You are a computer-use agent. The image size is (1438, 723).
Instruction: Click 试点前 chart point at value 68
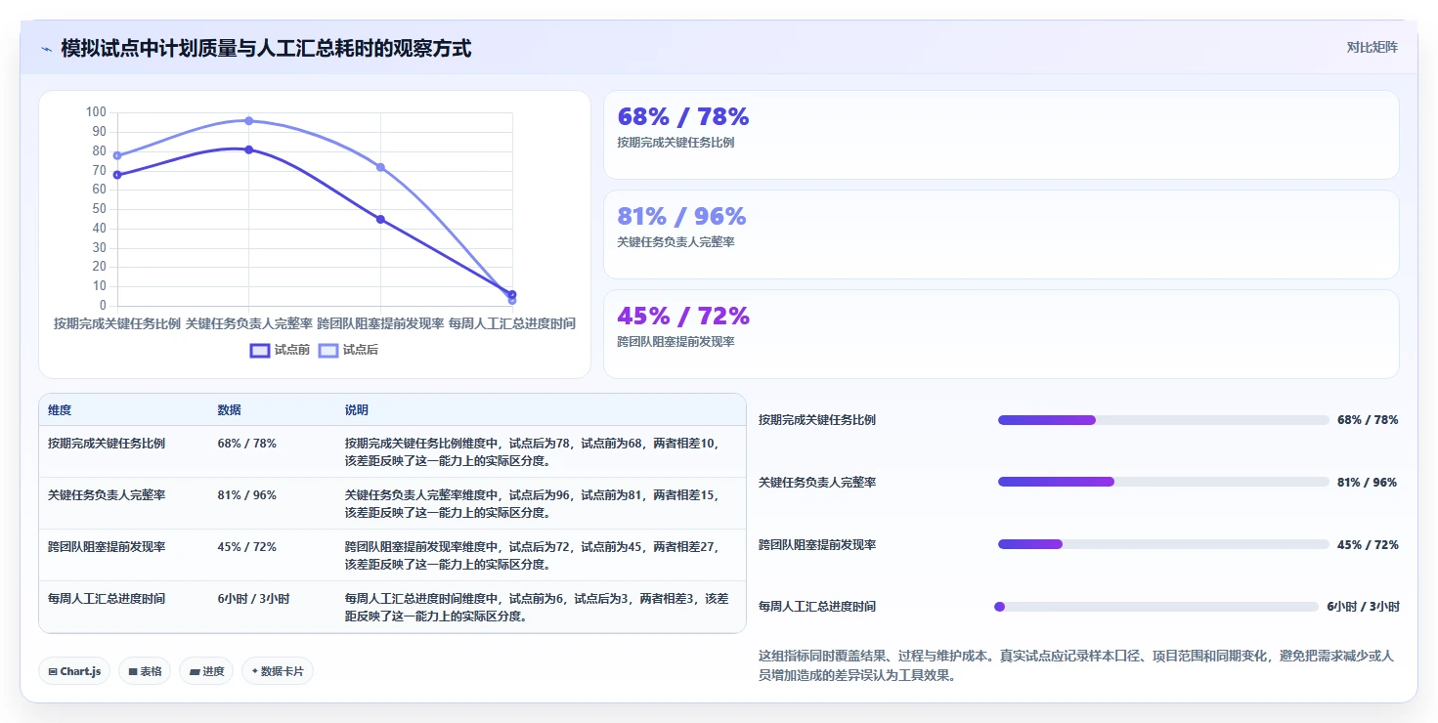[117, 175]
